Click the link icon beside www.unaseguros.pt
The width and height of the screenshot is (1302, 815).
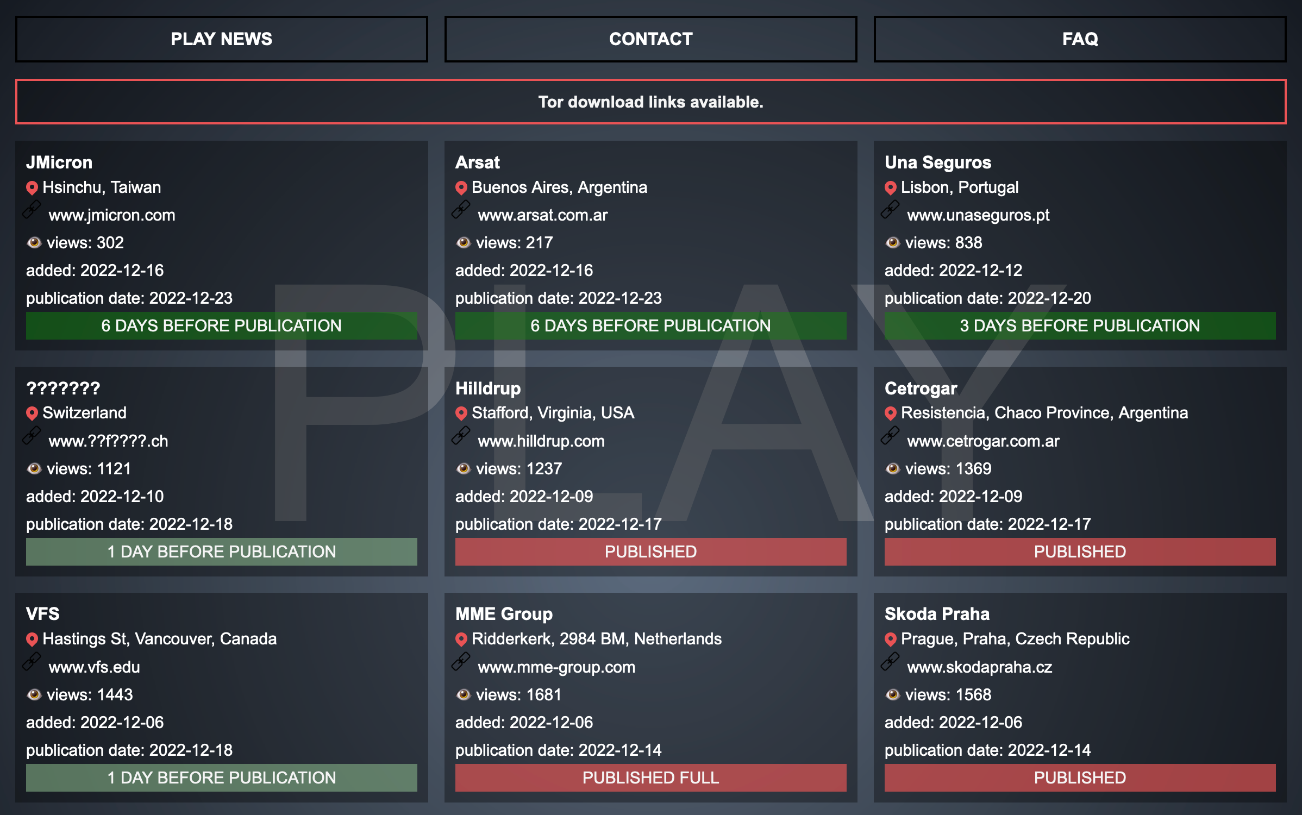(890, 210)
